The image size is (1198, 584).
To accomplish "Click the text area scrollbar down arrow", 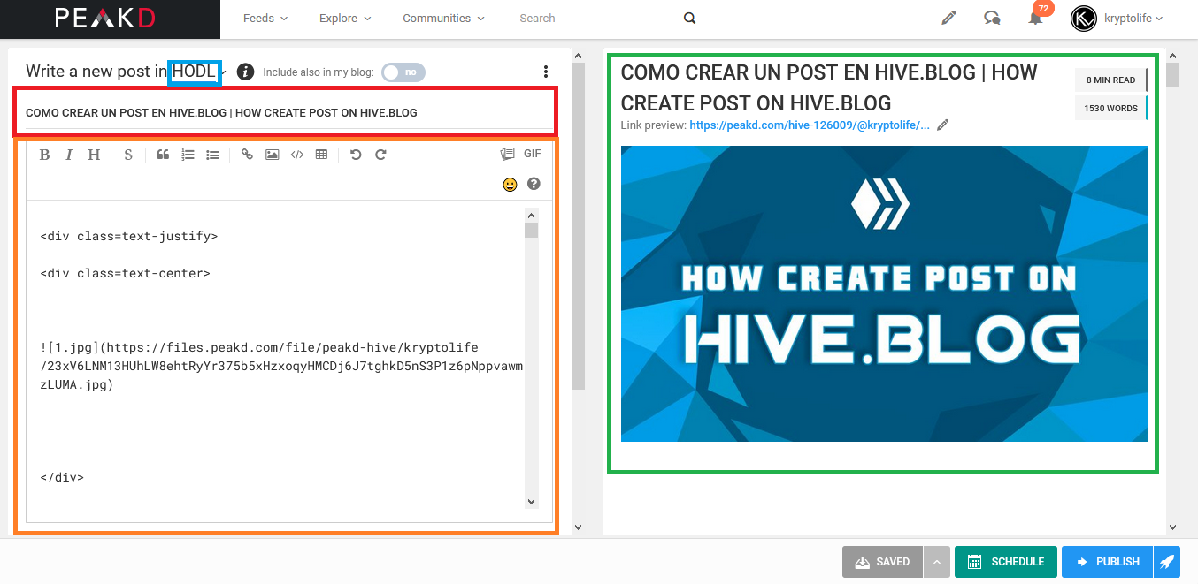I will pos(531,502).
